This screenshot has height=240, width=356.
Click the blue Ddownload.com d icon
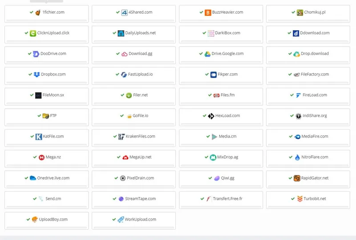pos(295,33)
